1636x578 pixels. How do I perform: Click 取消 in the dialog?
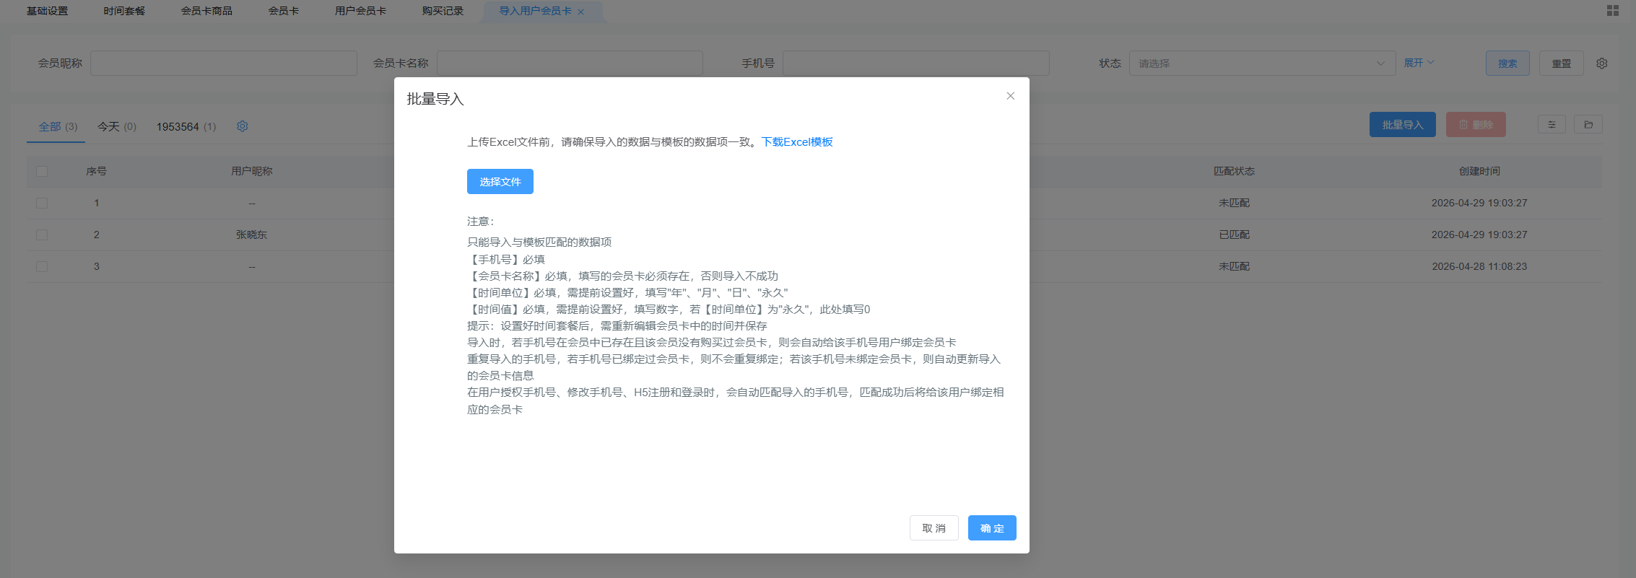pyautogui.click(x=934, y=528)
